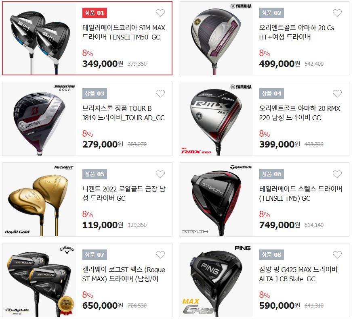This screenshot has width=353, height=320.
Task: Follow 니켄트 2022 로얄골드 금장 product link
Action: (x=124, y=193)
